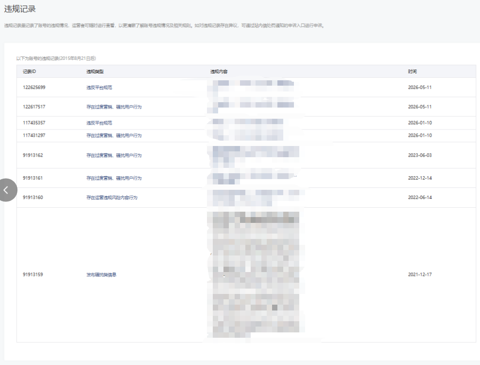Click date 2023-06-03
480x365 pixels.
(420, 155)
